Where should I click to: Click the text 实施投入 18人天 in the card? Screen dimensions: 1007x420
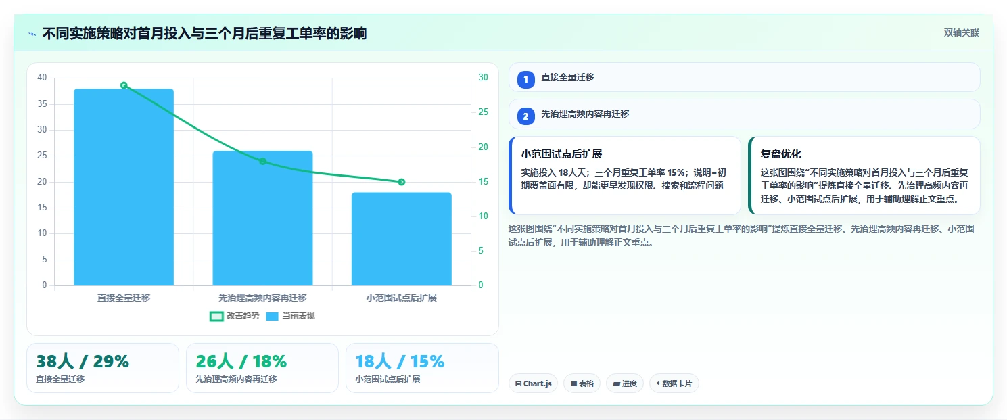point(554,172)
